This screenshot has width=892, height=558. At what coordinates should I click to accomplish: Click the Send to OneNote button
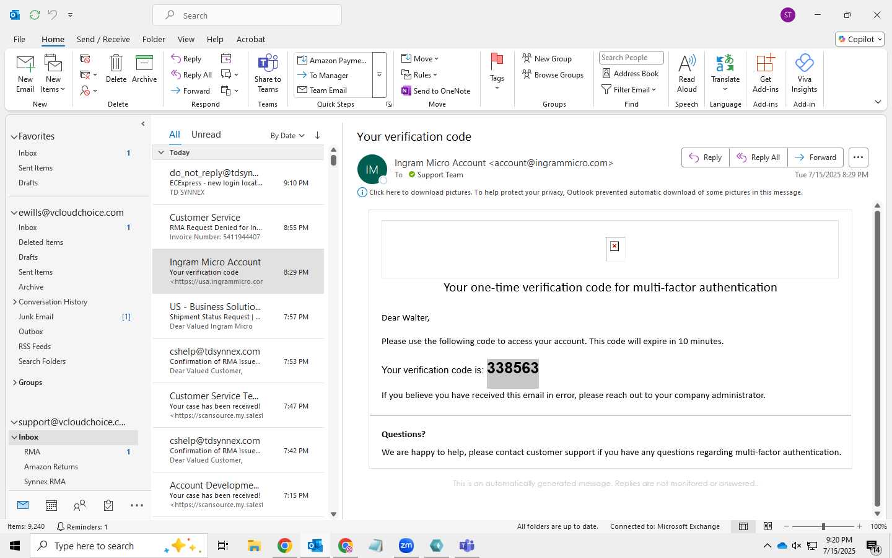[x=436, y=91]
